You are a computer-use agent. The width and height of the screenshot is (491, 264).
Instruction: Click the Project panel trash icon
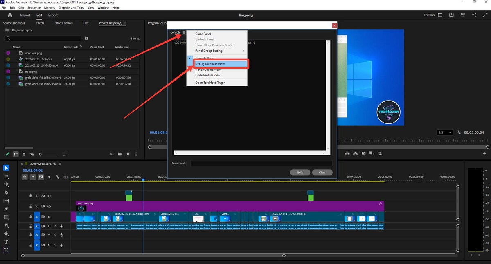tap(136, 154)
